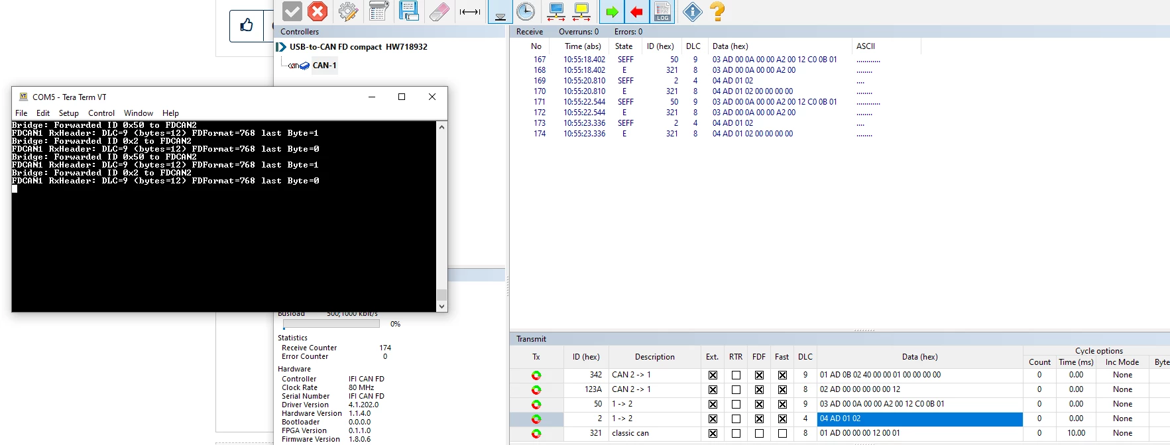This screenshot has height=445, width=1170.
Task: Click the yellow network monitor icon
Action: [x=582, y=11]
